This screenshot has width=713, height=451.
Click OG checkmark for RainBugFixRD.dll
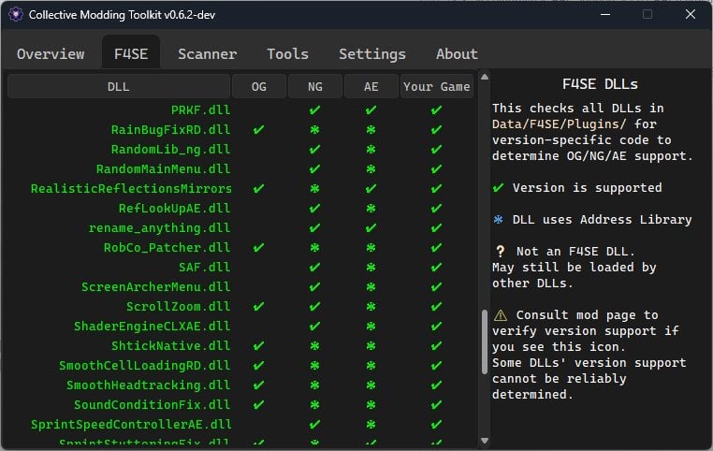[259, 129]
